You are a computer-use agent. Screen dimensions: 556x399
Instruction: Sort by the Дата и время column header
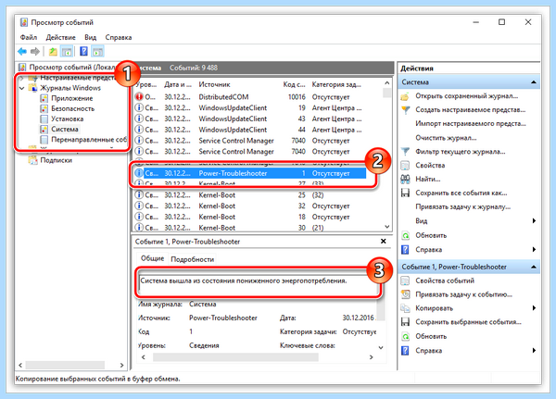pos(178,84)
